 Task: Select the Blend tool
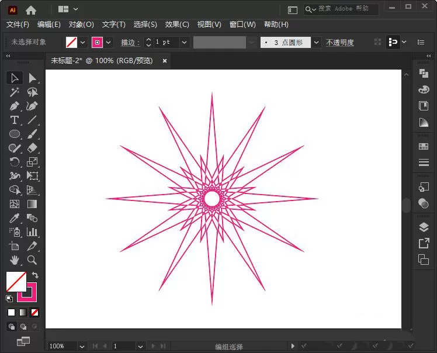[32, 218]
